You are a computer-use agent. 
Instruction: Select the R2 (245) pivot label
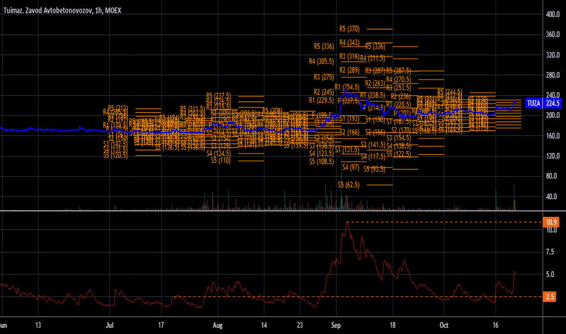(x=324, y=92)
